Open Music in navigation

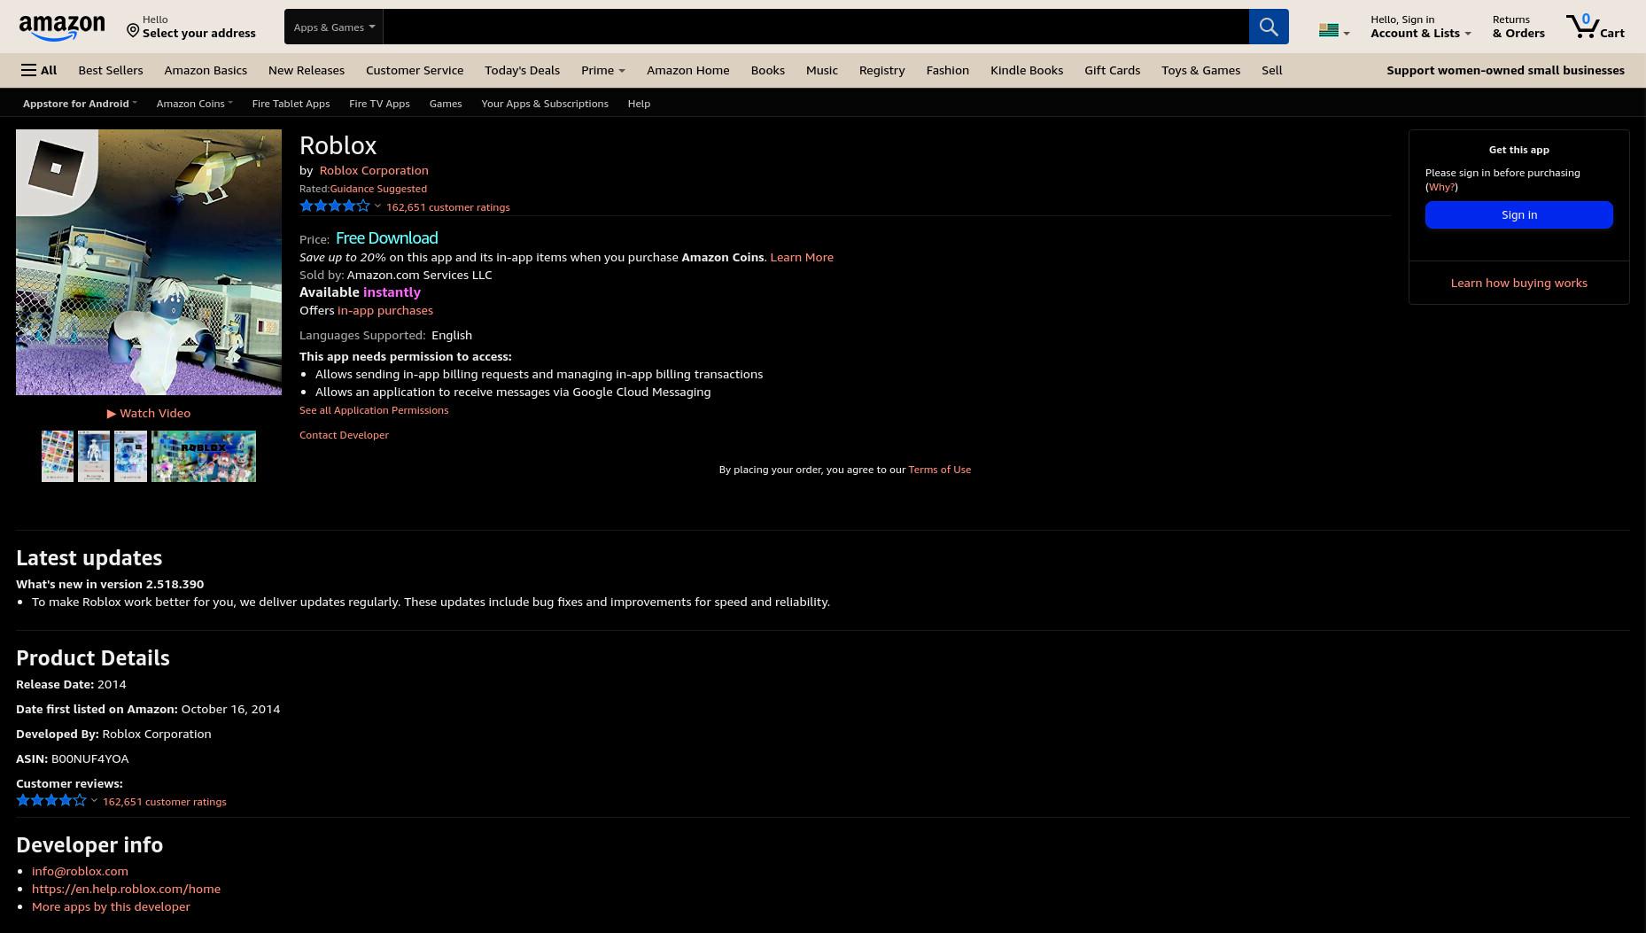[822, 70]
